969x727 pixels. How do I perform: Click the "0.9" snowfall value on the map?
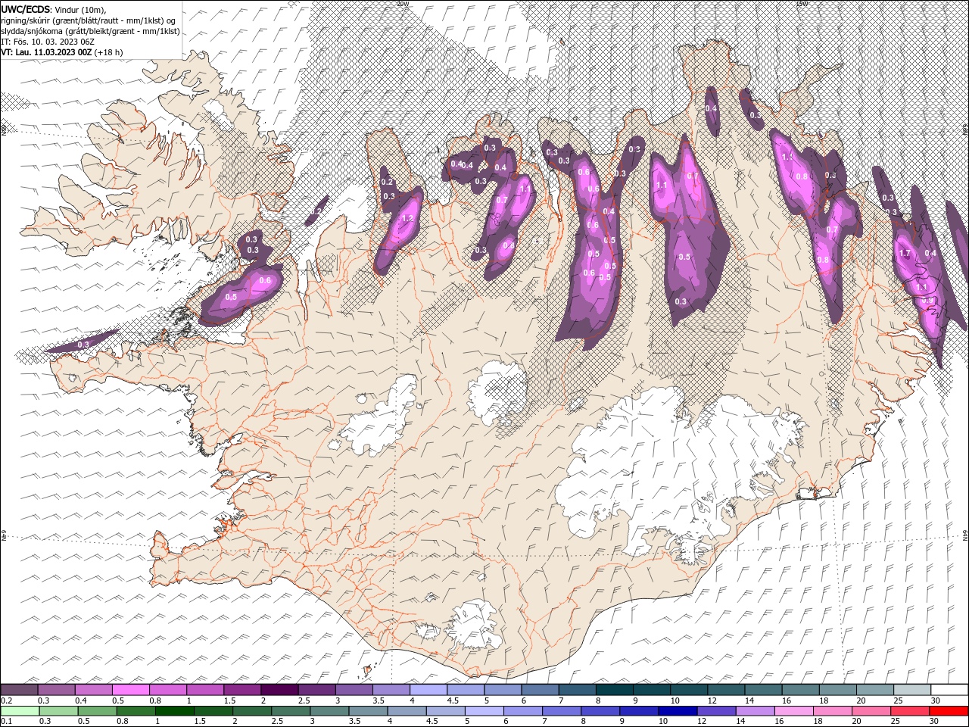(x=927, y=301)
